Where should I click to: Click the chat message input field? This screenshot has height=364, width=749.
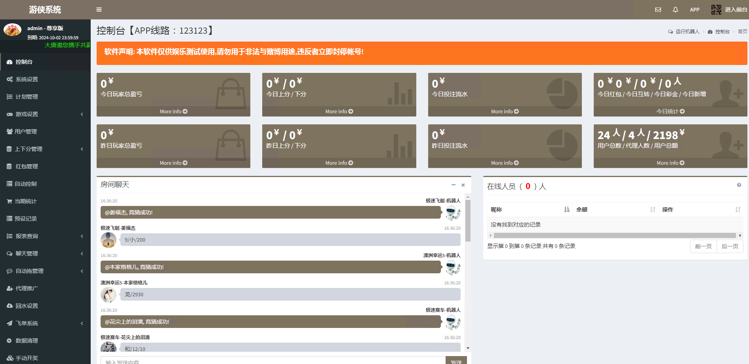273,361
